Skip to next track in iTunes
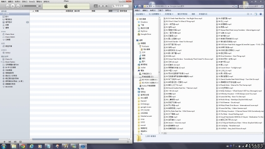This screenshot has height=149, width=265. coord(18,6)
